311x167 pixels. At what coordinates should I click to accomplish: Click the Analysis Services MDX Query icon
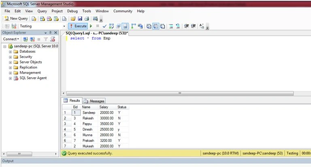[42, 19]
